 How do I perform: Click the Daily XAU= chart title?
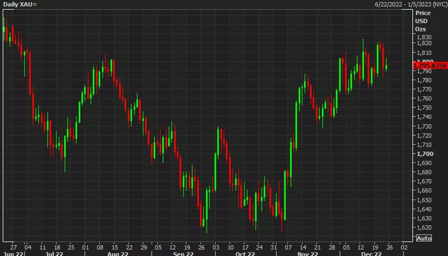pyautogui.click(x=20, y=4)
